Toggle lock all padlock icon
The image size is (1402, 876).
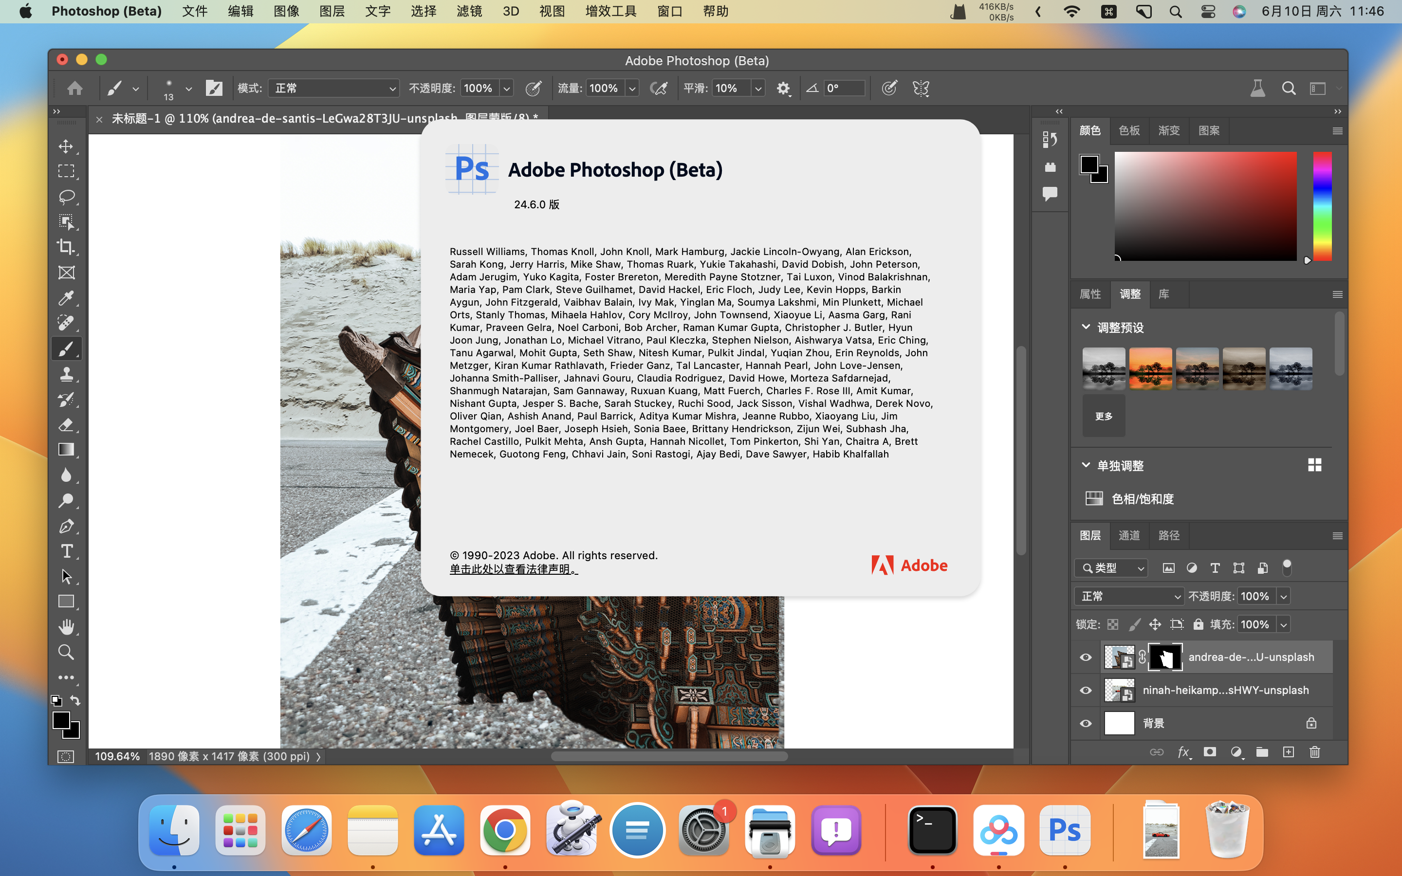tap(1198, 624)
